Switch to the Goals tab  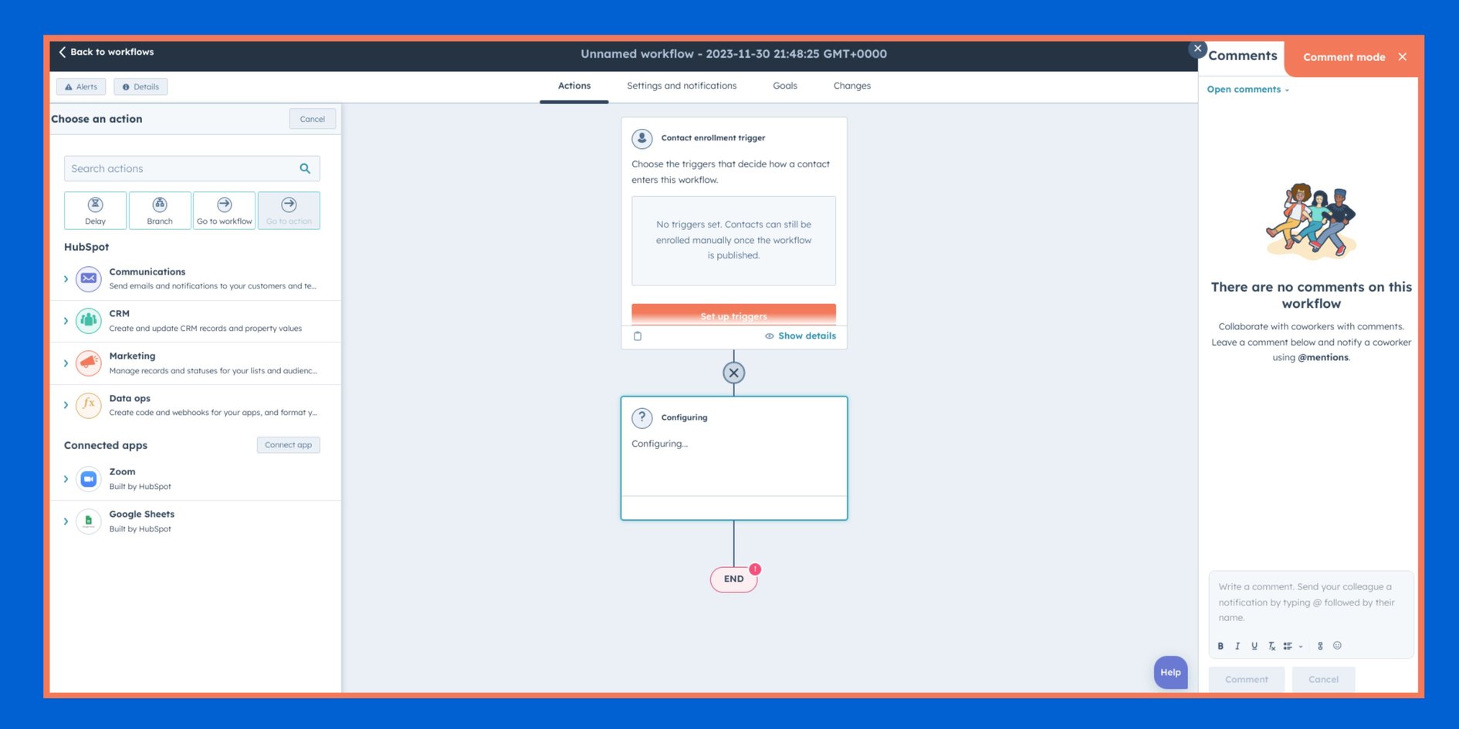coord(784,86)
